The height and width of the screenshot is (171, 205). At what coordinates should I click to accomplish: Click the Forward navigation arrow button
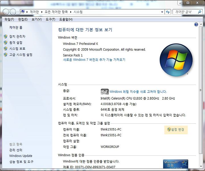click(x=13, y=12)
